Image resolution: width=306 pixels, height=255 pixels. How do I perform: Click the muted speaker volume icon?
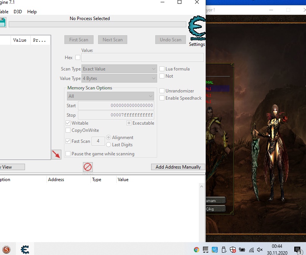pyautogui.click(x=259, y=250)
